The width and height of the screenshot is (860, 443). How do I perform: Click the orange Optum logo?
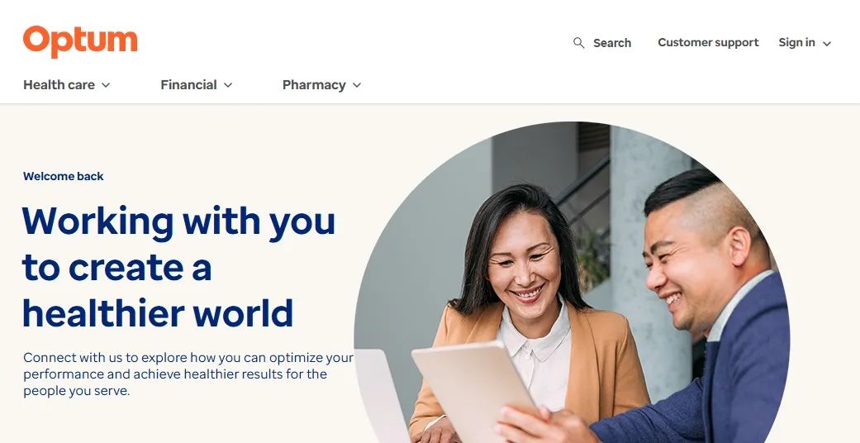coord(80,41)
